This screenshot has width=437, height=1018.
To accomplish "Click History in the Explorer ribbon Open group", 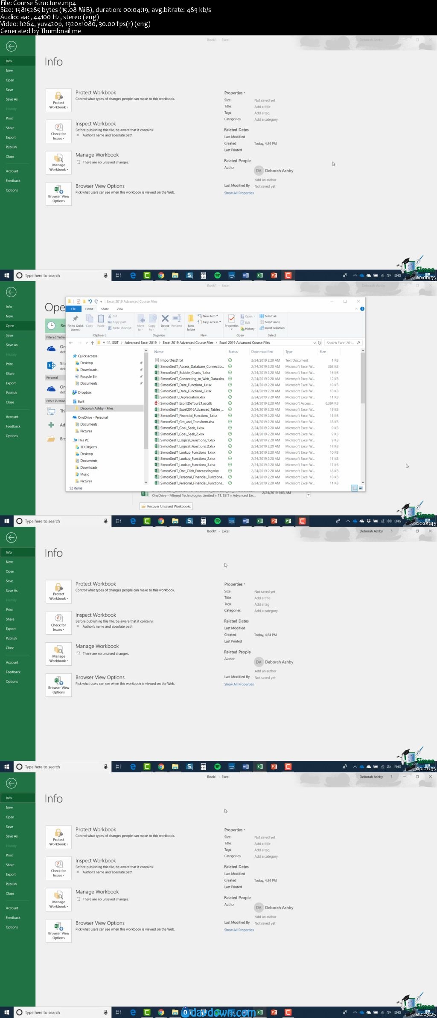I will pos(248,329).
